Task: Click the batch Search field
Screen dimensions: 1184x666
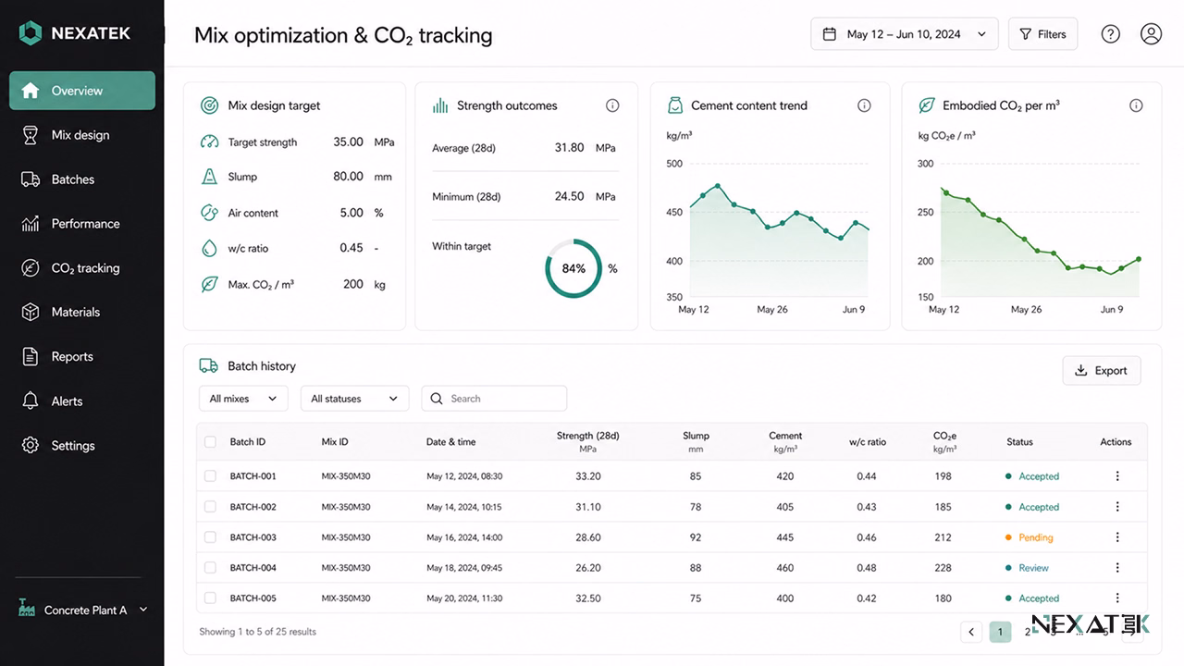Action: tap(494, 399)
